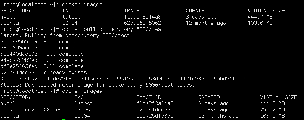Click the sha256 digest hash string
304x120 pixels.
point(135,79)
